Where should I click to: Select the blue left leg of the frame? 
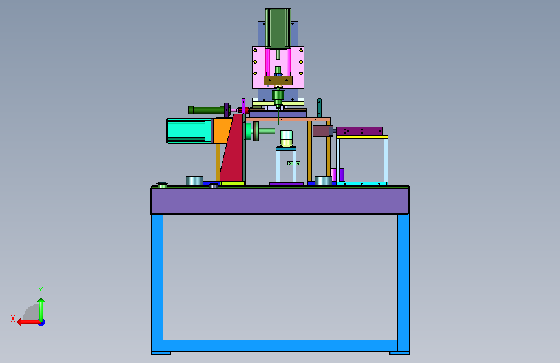157,284
